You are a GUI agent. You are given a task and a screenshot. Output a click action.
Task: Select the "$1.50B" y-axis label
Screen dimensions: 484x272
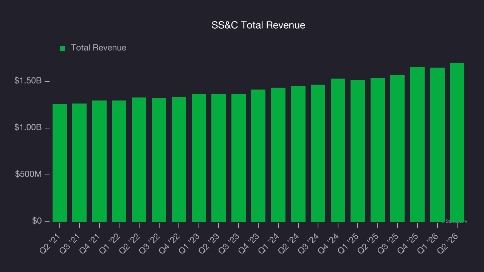tap(28, 81)
